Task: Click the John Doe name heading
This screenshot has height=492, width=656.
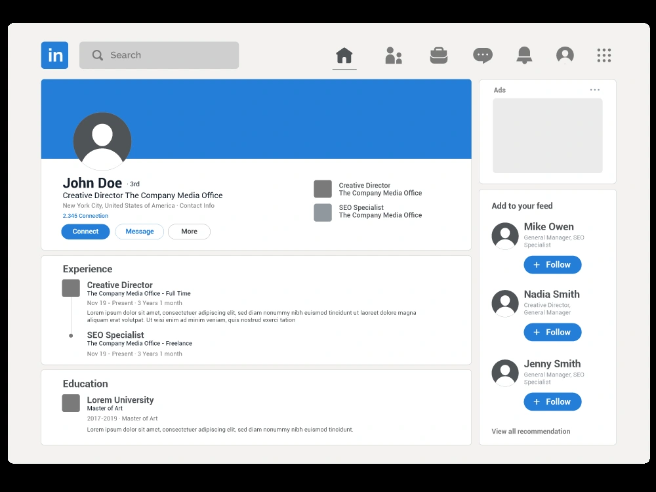Action: [x=92, y=183]
